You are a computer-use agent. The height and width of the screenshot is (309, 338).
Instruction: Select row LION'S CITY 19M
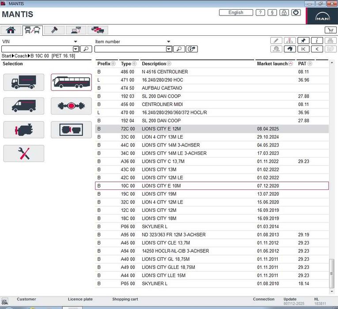pos(212,194)
